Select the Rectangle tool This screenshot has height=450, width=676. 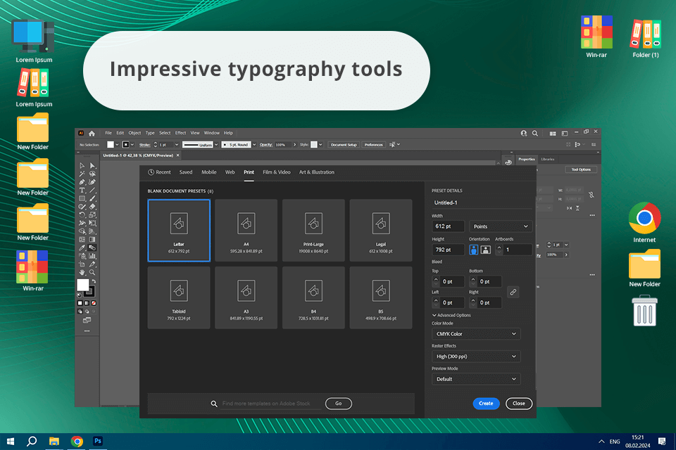tap(82, 198)
